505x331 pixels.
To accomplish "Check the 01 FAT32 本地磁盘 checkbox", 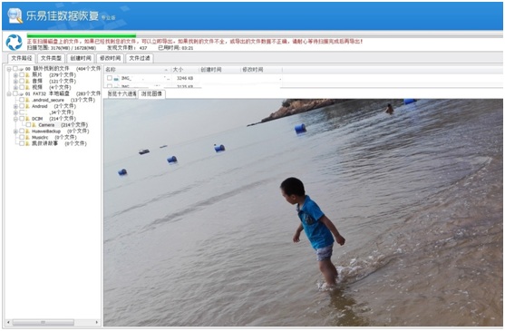I will pyautogui.click(x=15, y=93).
